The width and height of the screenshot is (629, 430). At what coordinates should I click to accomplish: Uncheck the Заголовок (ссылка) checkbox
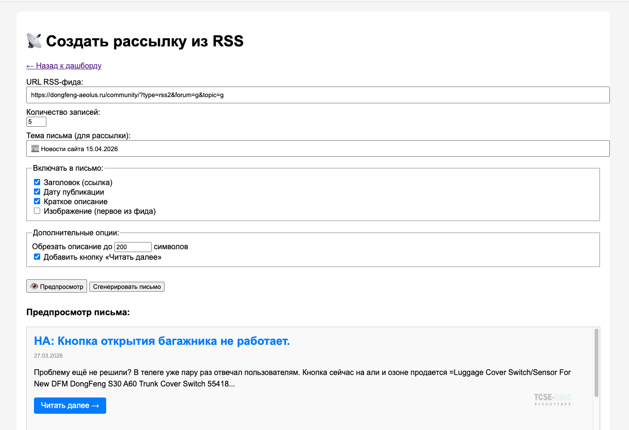tap(37, 182)
